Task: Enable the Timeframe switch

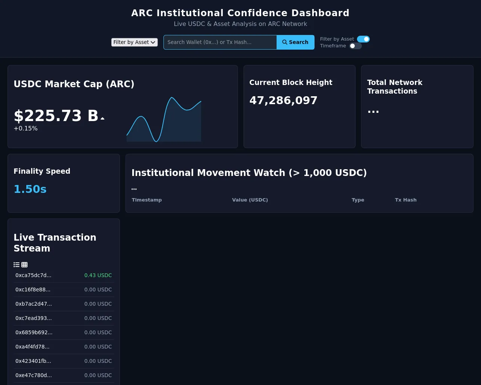Action: pos(355,46)
